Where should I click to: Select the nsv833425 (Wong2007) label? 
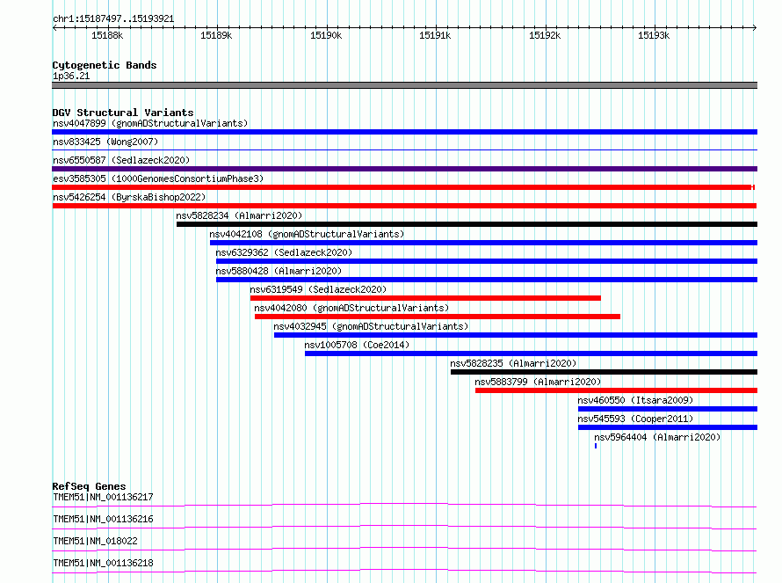[x=105, y=142]
